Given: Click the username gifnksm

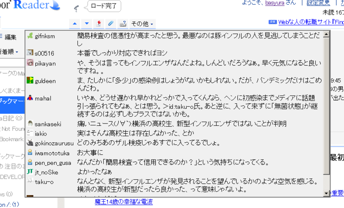Looking at the screenshot, I should click(45, 36).
